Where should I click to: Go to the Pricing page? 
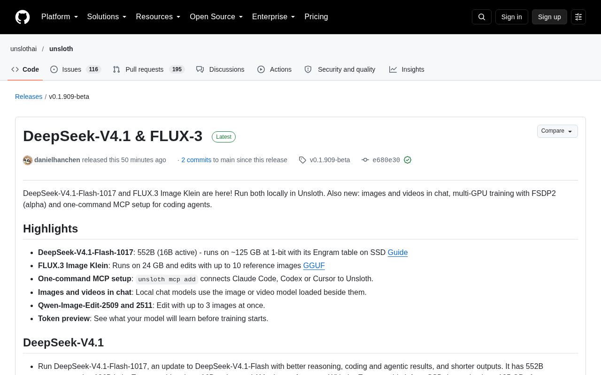tap(316, 17)
